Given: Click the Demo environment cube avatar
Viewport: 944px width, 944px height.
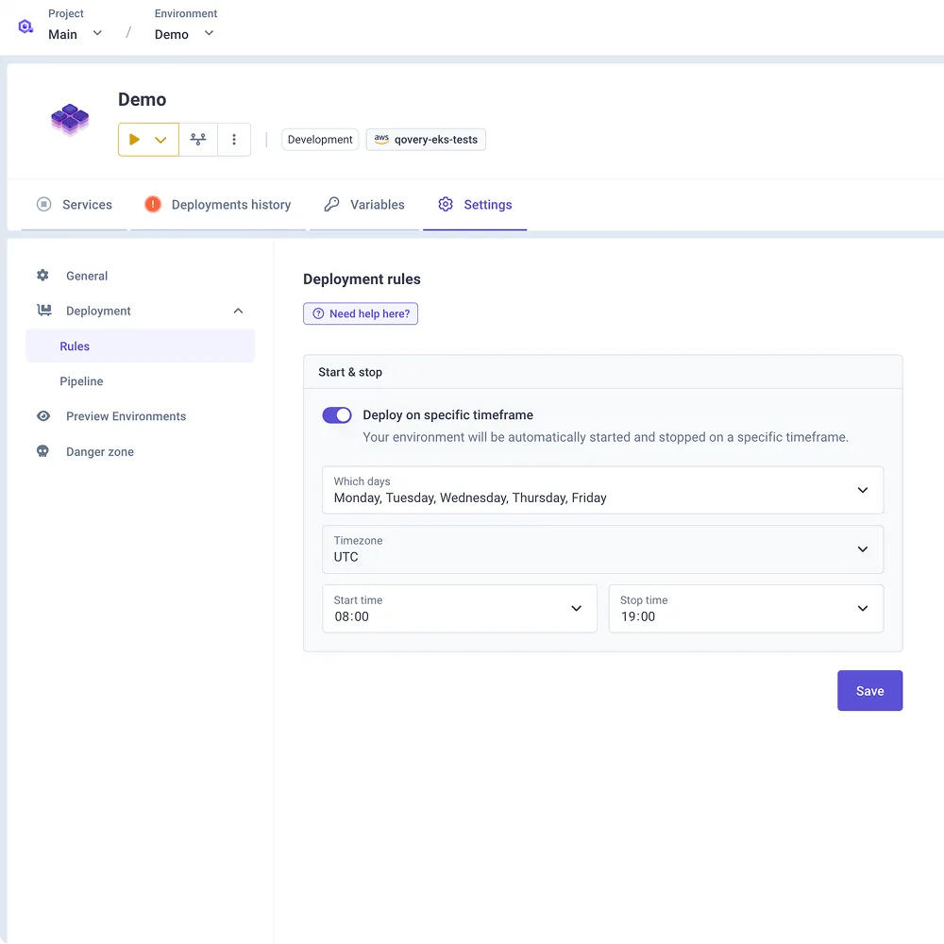Looking at the screenshot, I should pyautogui.click(x=70, y=119).
